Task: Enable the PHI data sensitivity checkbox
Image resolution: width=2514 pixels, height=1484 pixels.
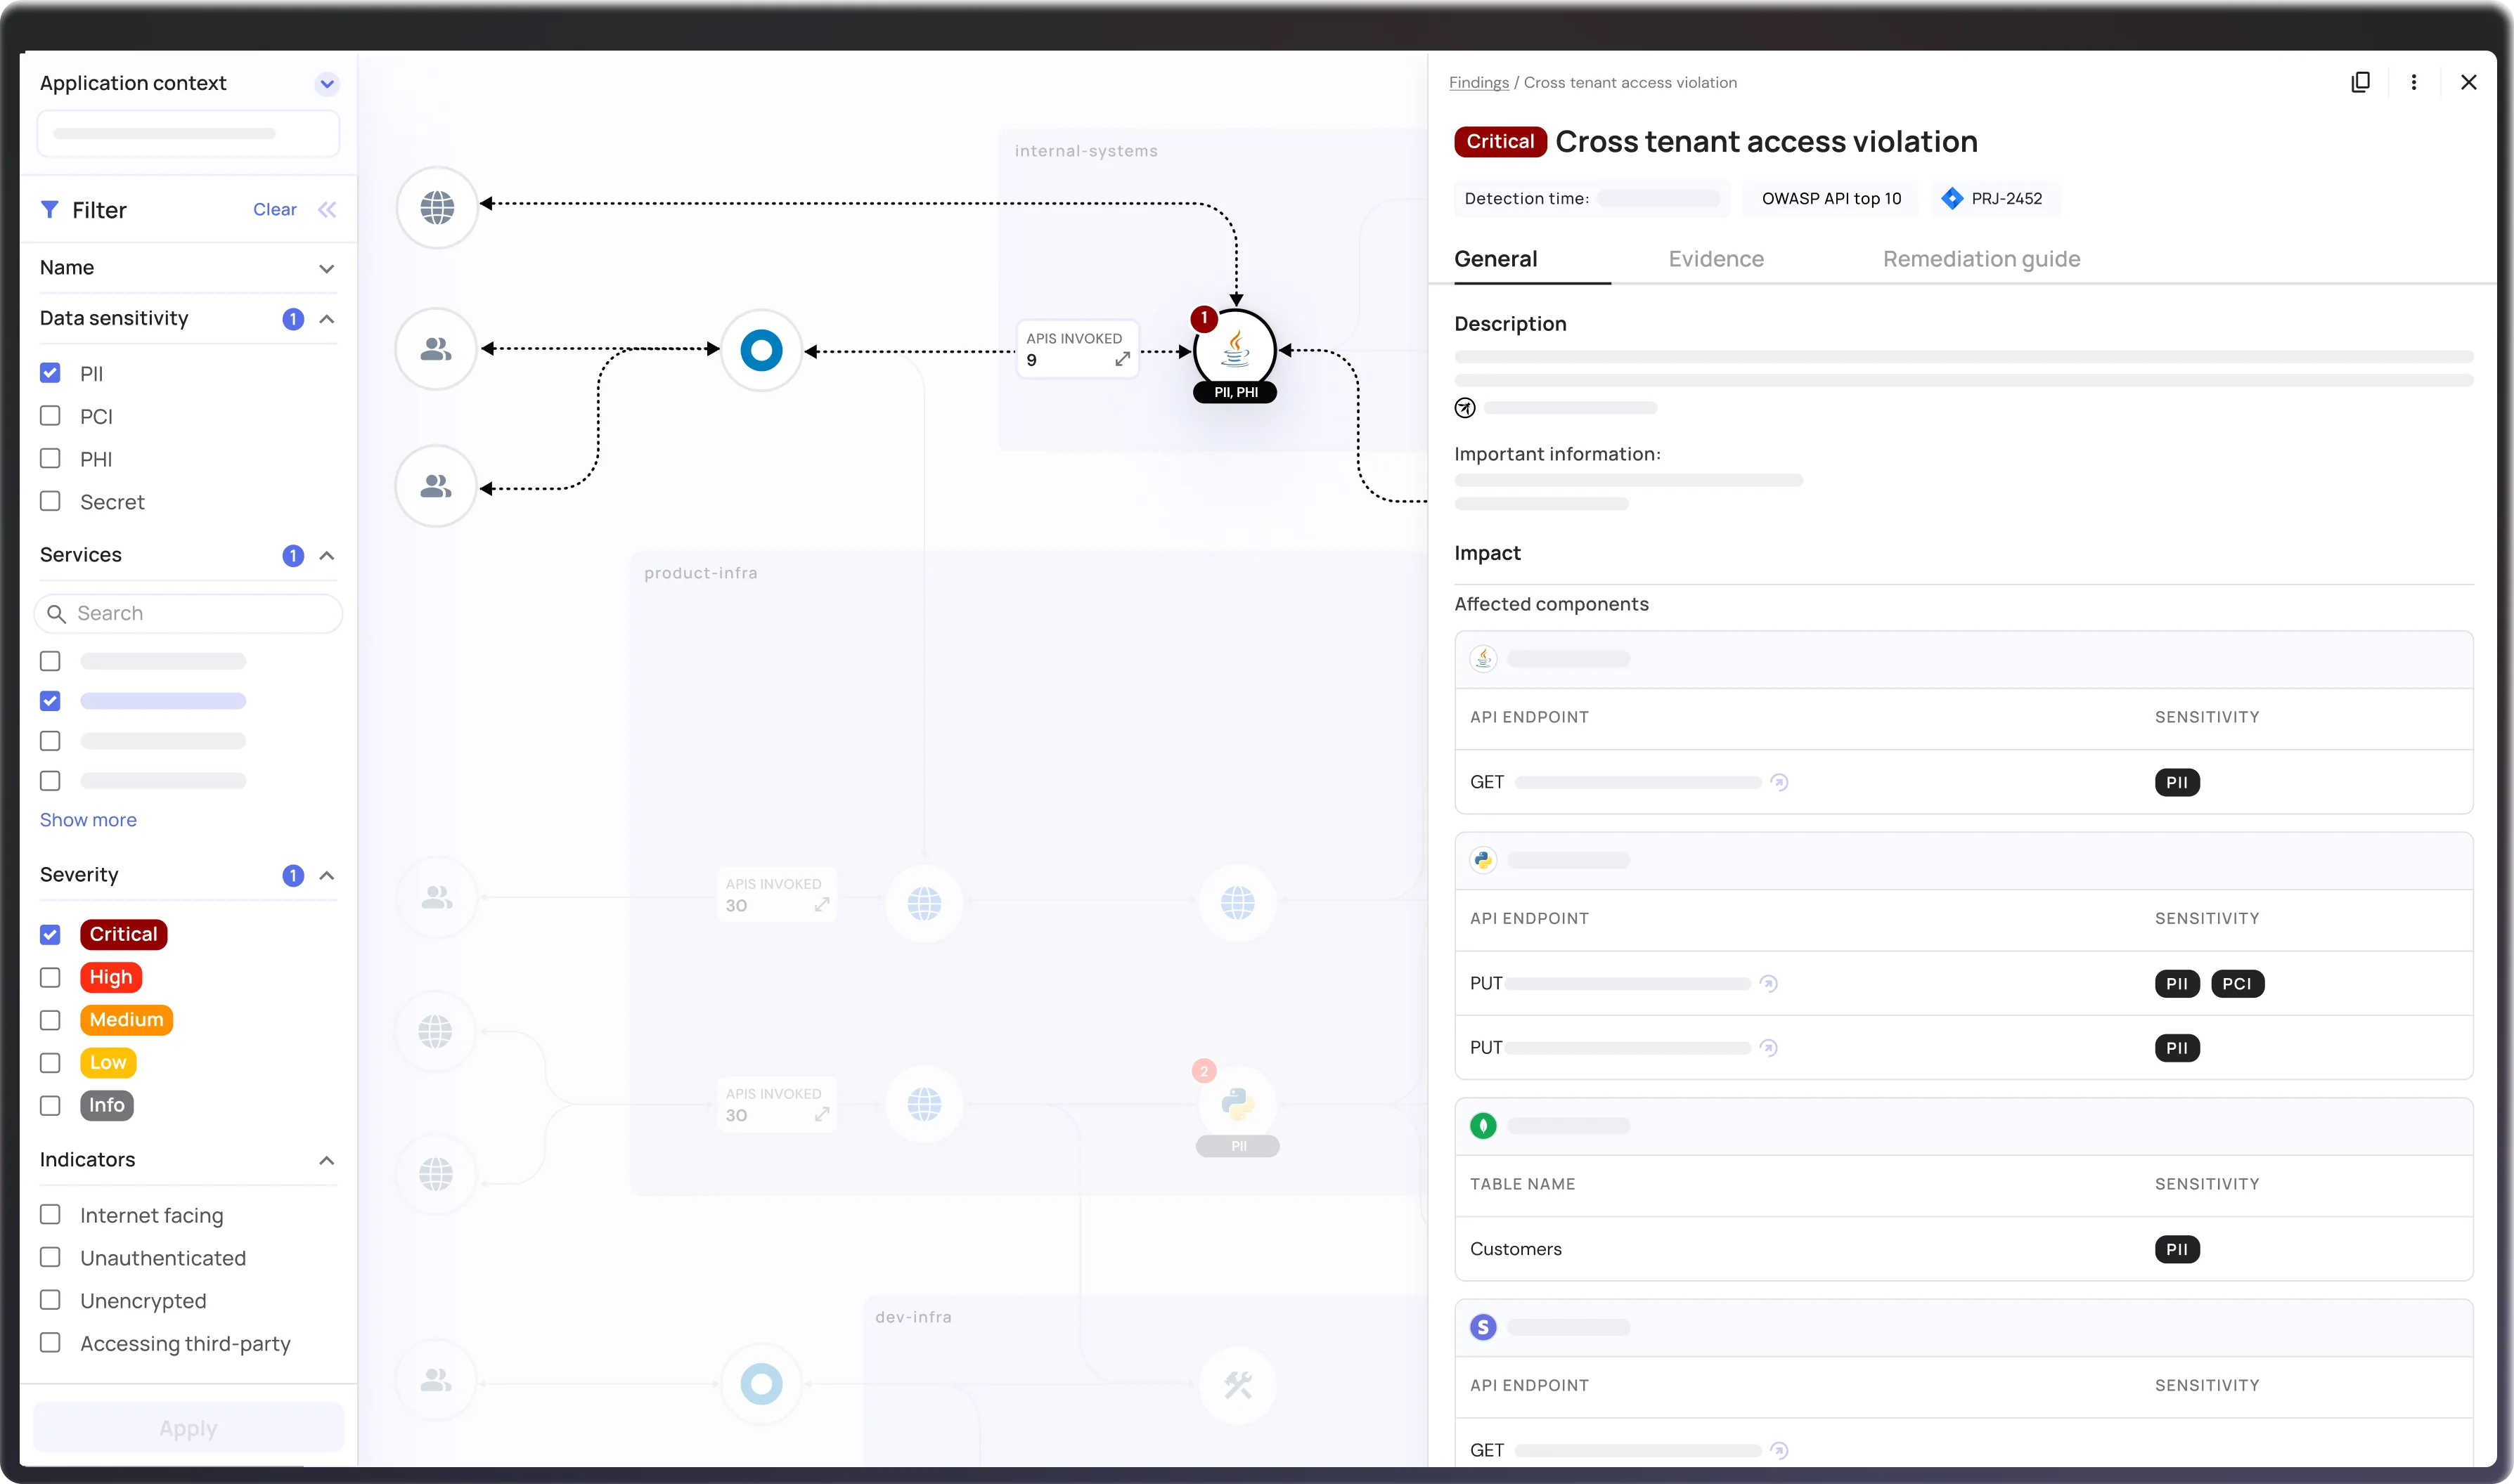Action: point(50,458)
